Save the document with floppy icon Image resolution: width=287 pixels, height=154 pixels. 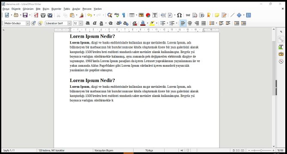pyautogui.click(x=25, y=15)
